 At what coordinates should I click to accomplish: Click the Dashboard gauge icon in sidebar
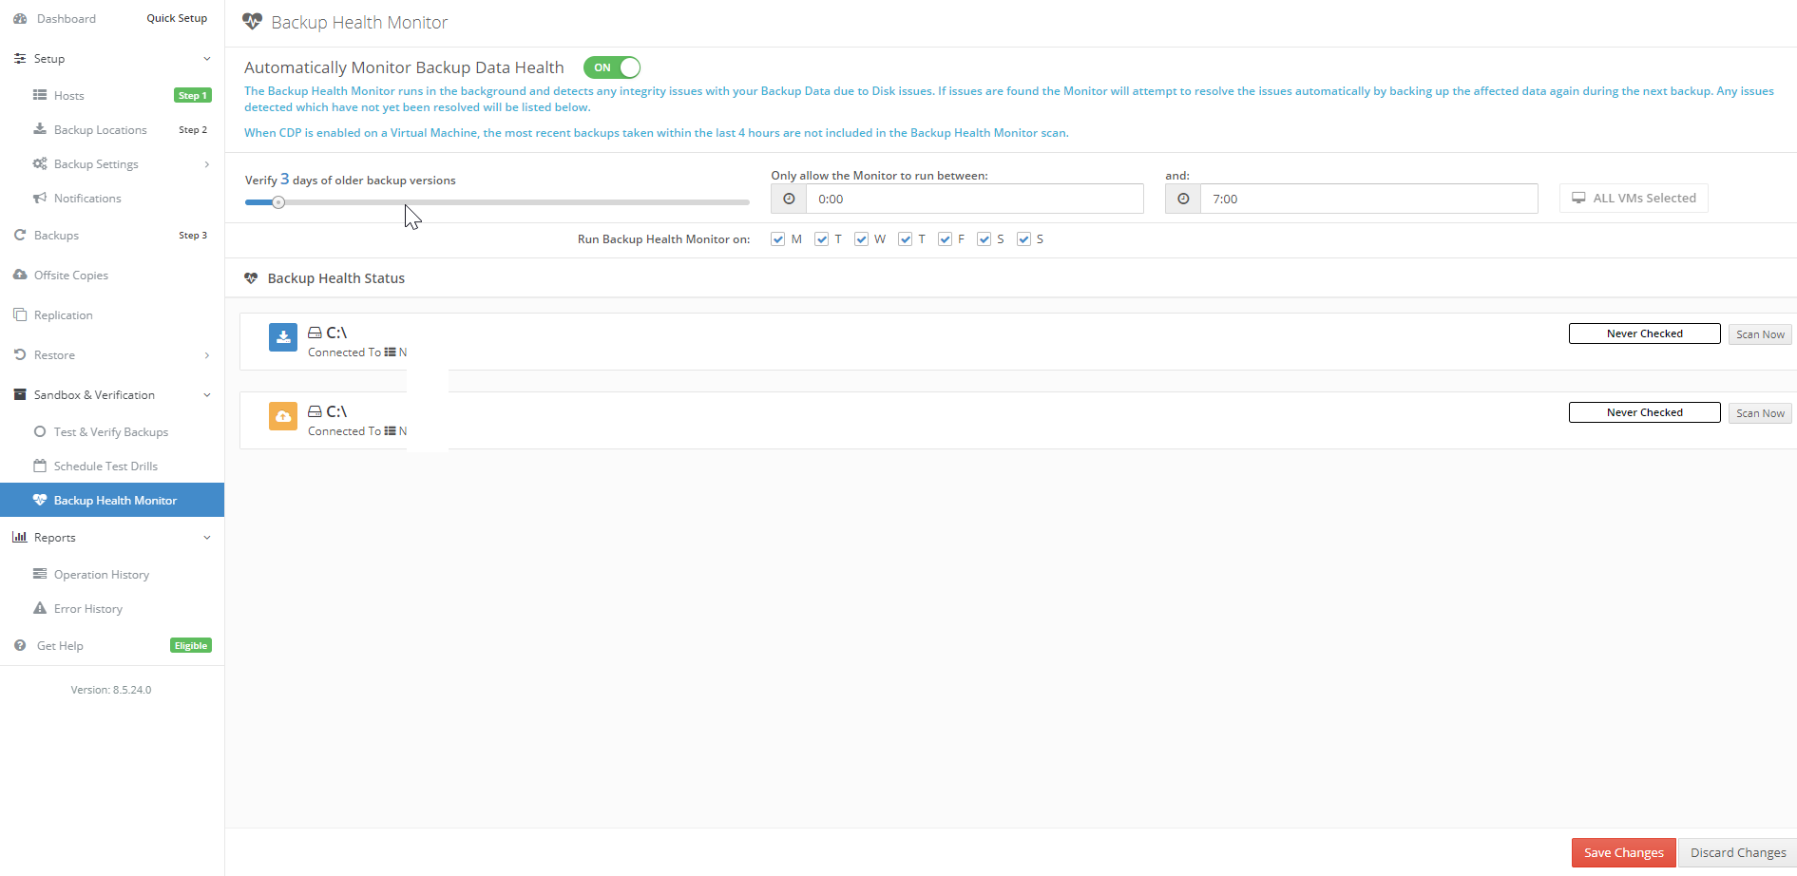click(20, 19)
